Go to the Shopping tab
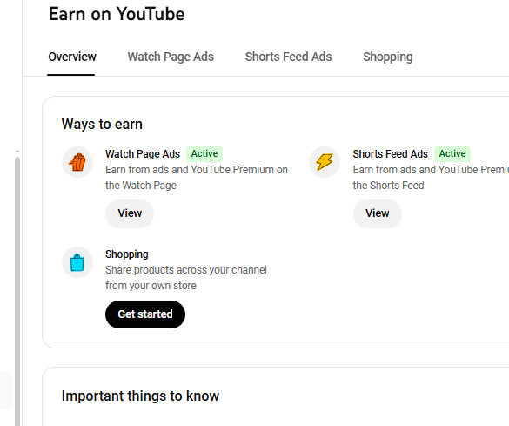 388,57
